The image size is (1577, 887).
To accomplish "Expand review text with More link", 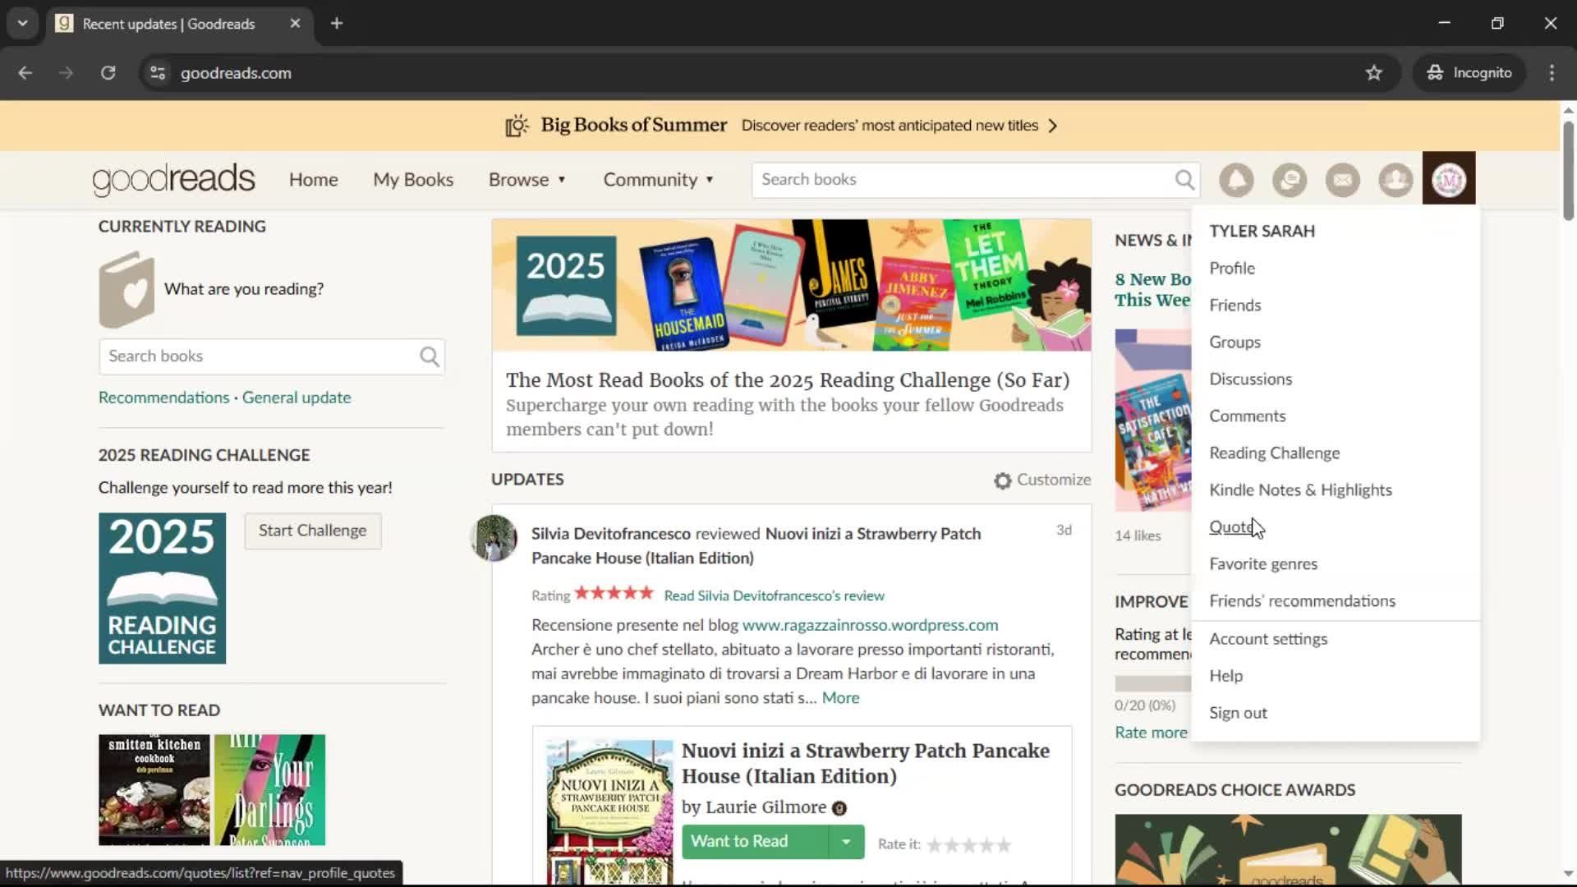I will pyautogui.click(x=841, y=698).
